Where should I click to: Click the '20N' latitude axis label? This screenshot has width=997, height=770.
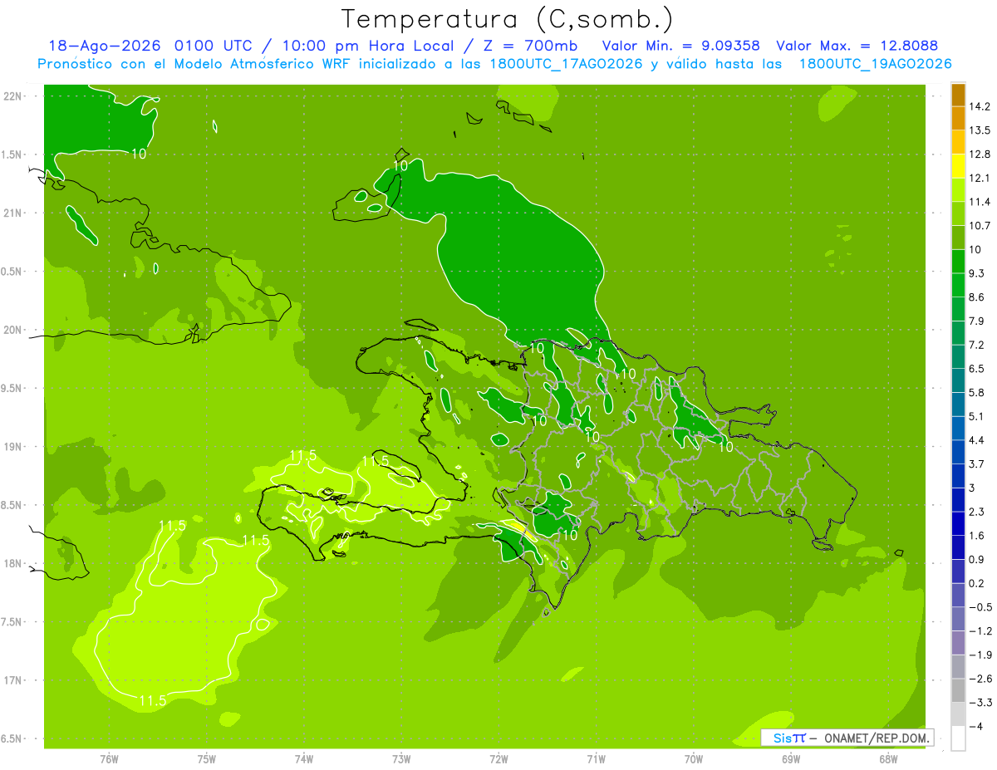(13, 330)
